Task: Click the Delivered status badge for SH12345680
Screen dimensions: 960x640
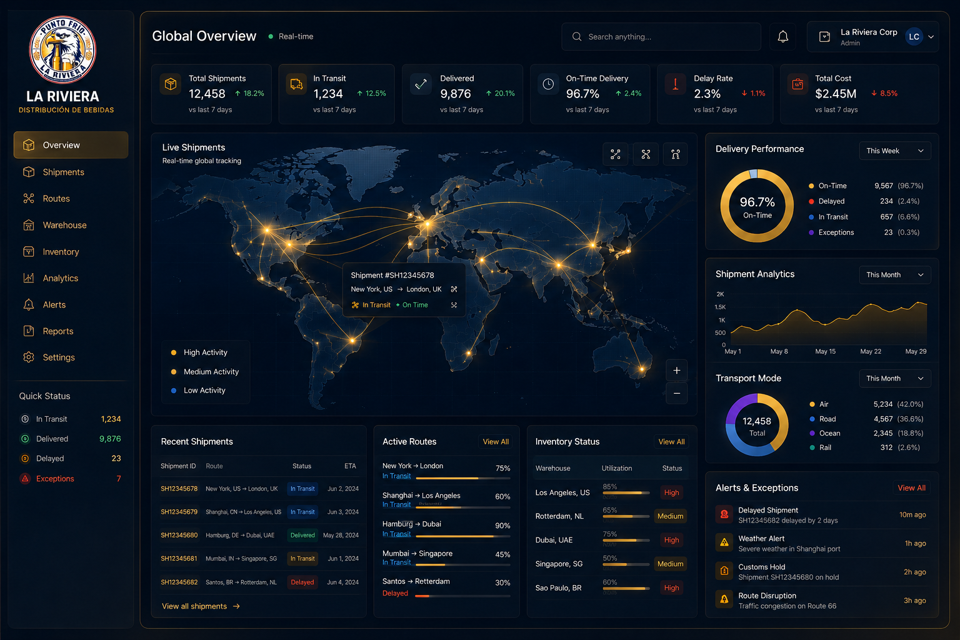Action: coord(302,536)
